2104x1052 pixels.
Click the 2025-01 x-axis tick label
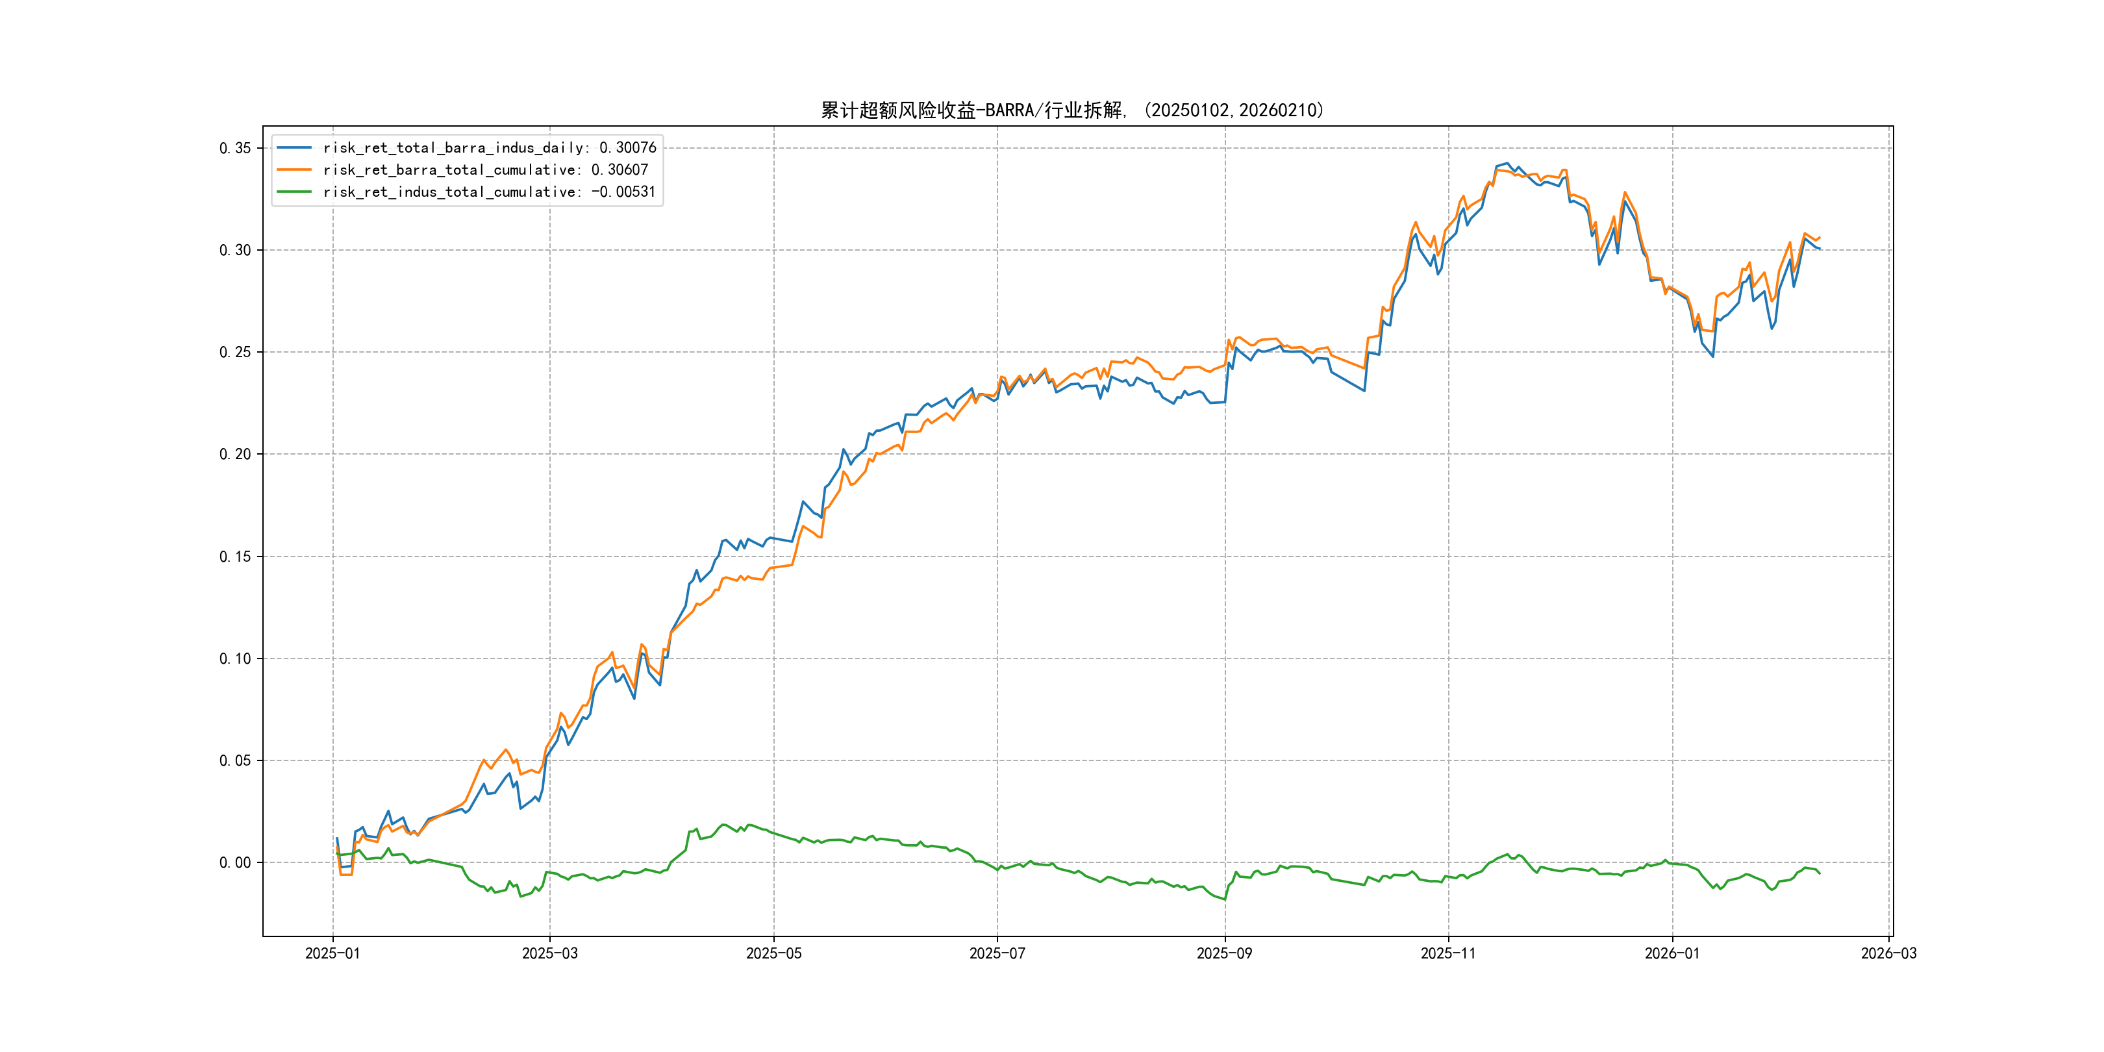tap(332, 953)
